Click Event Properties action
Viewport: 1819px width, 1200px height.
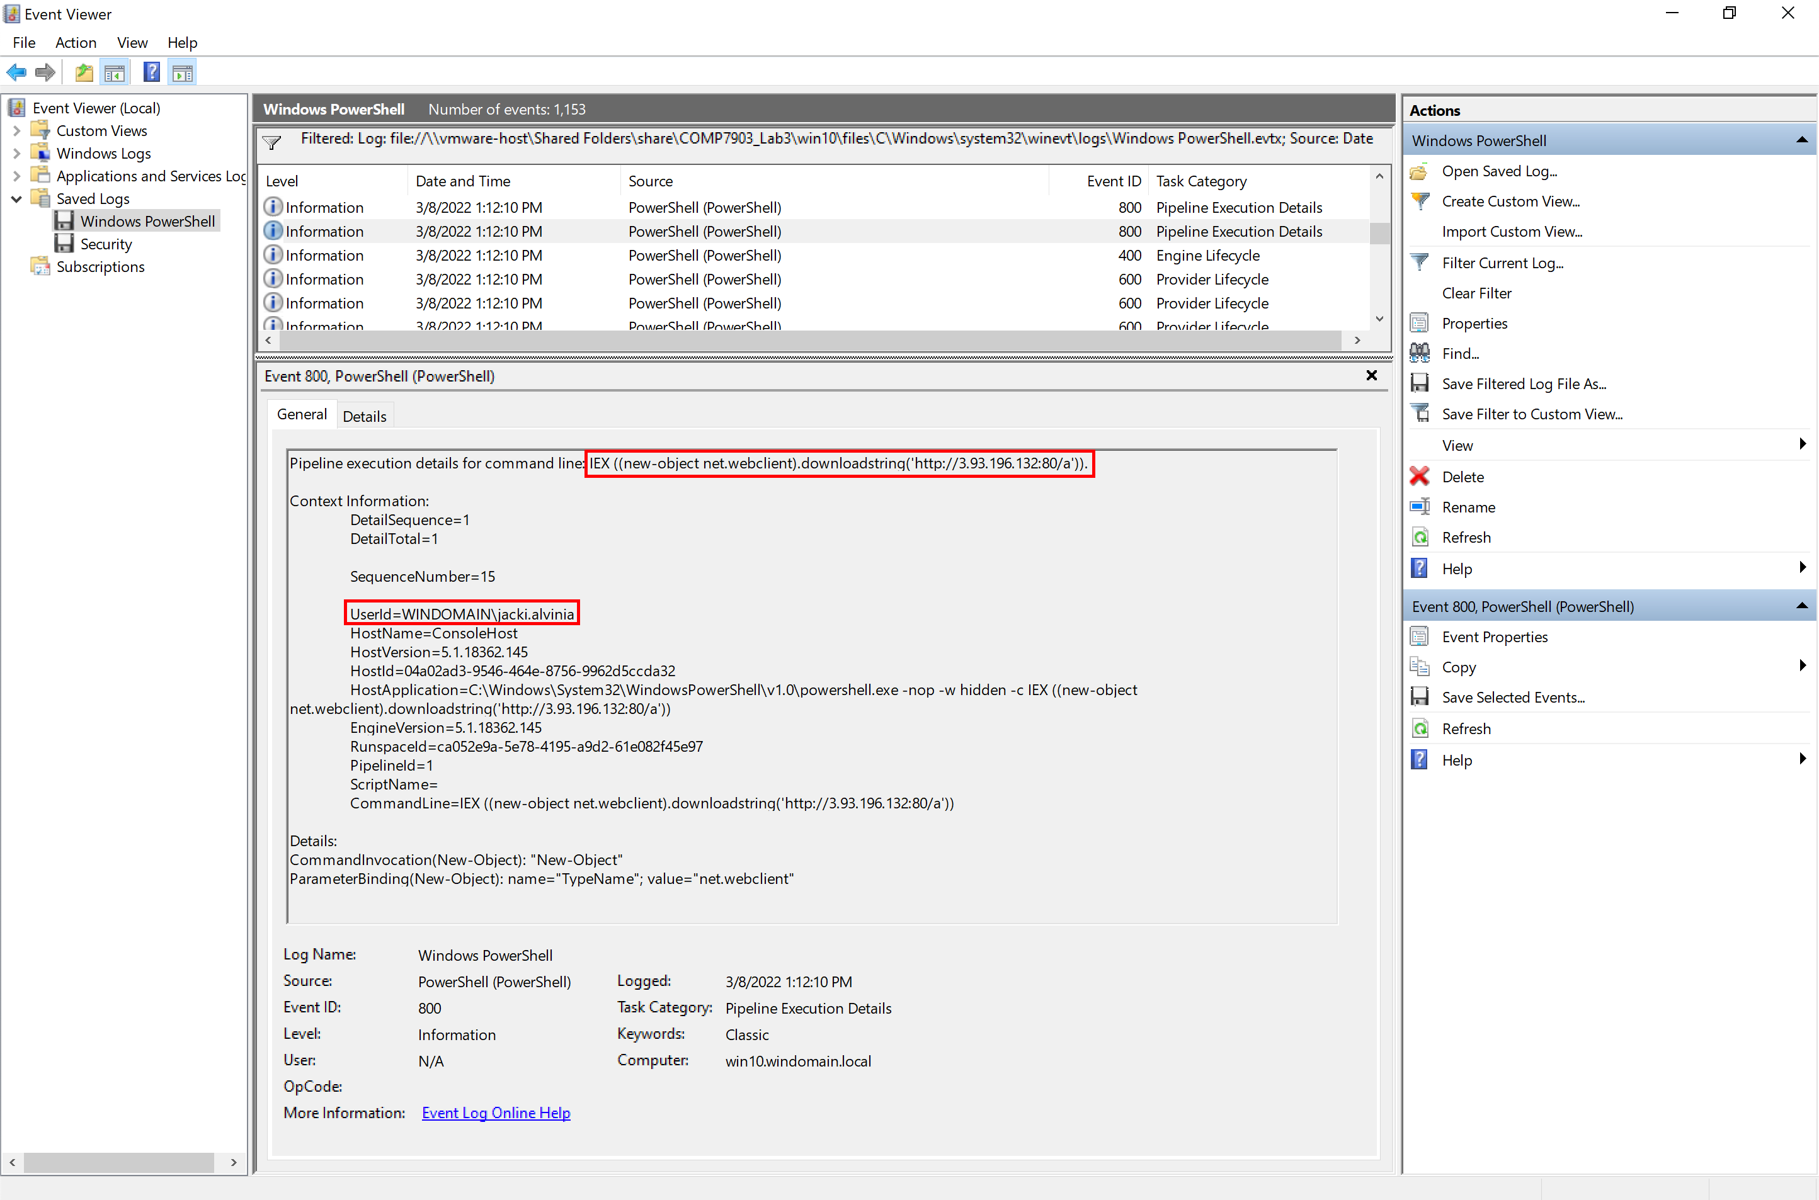point(1495,637)
